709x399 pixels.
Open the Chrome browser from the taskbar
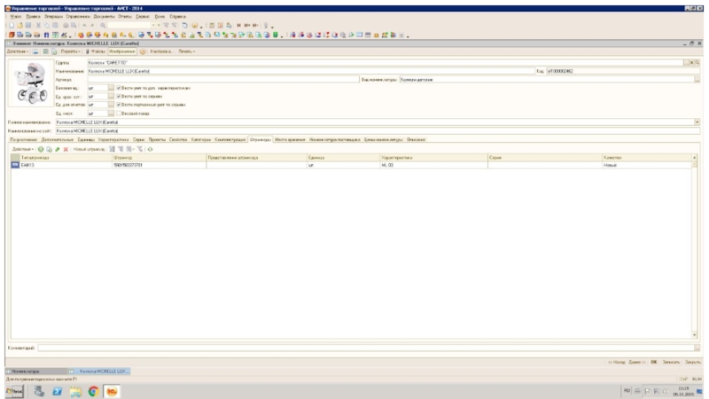(x=93, y=390)
